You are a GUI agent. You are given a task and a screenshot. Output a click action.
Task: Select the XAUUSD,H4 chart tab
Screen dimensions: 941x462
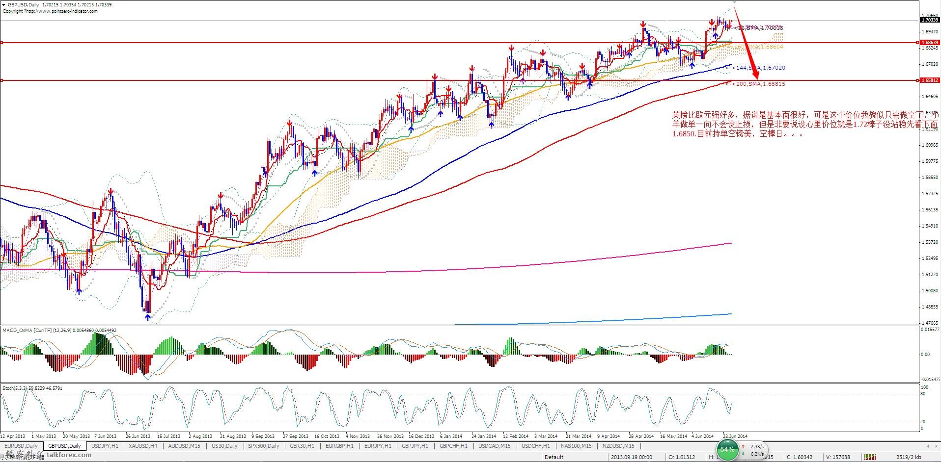click(143, 446)
